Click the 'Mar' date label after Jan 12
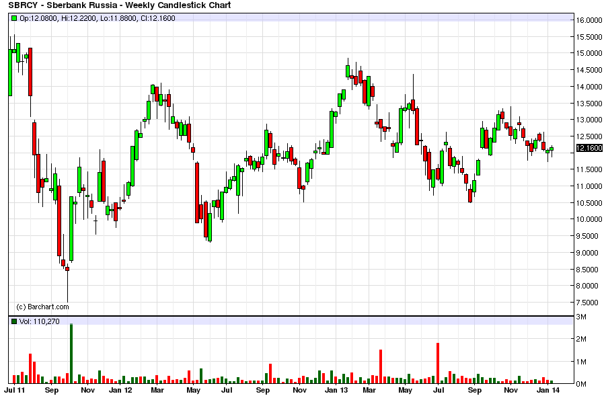The height and width of the screenshot is (396, 606). (x=157, y=390)
